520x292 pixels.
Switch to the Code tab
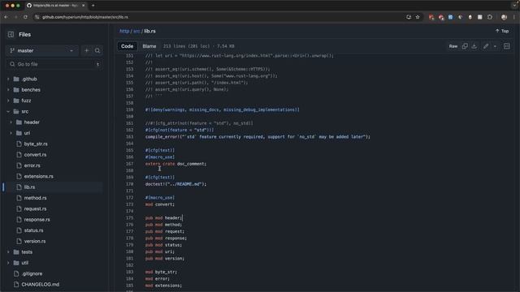[x=127, y=46]
